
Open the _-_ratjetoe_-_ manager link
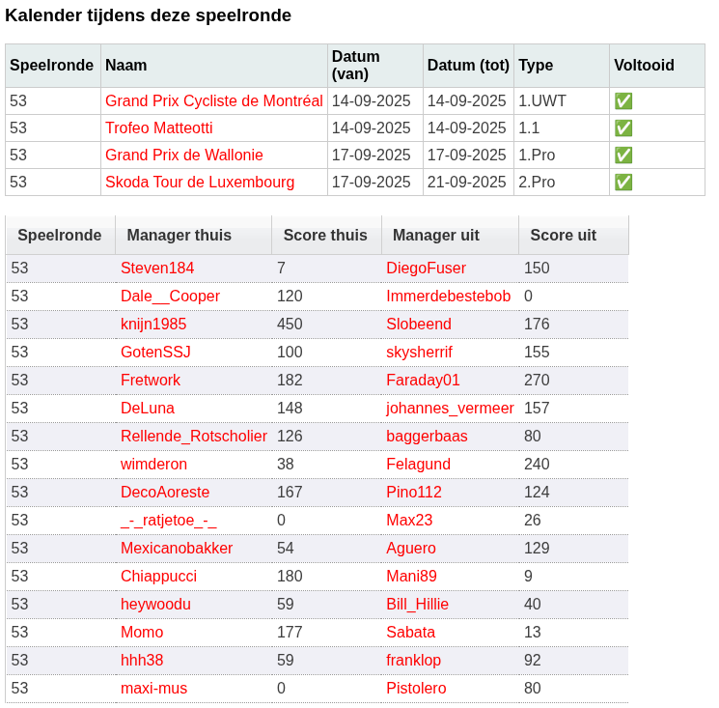[168, 520]
